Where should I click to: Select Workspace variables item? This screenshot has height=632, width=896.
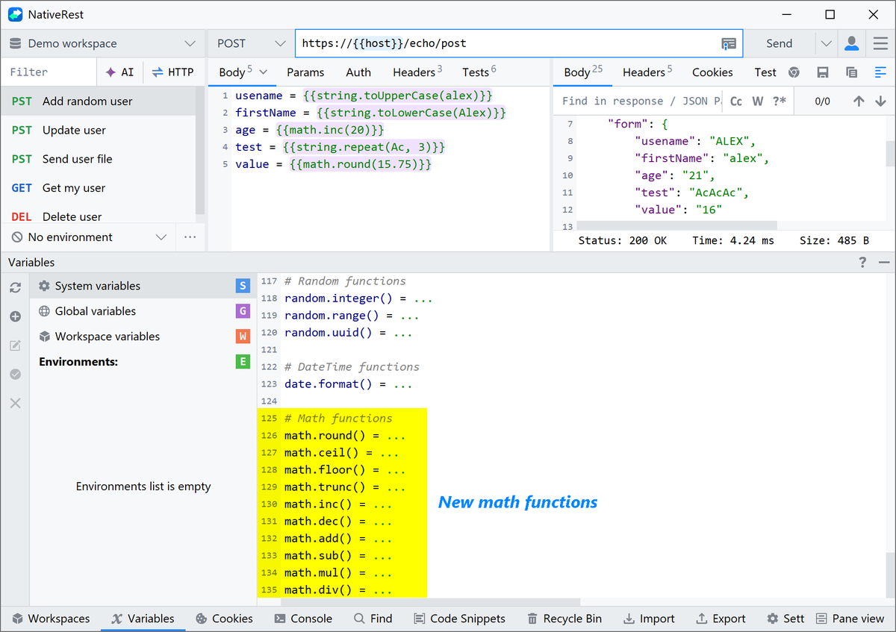[142, 337]
